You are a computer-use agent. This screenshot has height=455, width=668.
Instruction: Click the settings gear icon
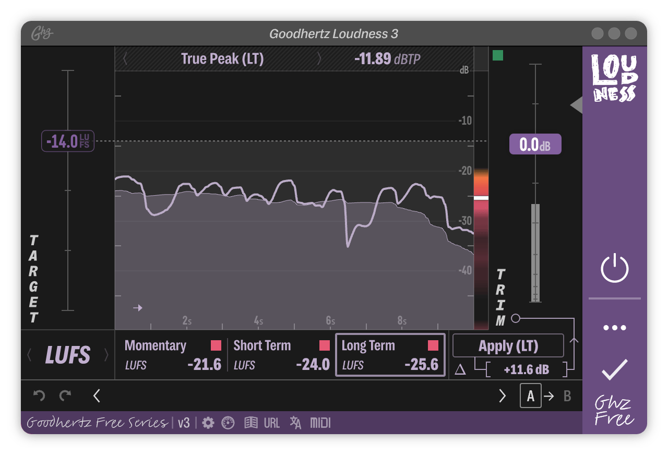click(208, 423)
